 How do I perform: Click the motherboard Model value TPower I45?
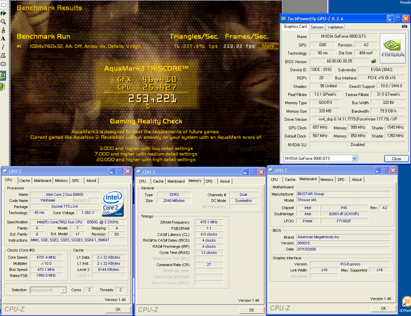(326, 200)
